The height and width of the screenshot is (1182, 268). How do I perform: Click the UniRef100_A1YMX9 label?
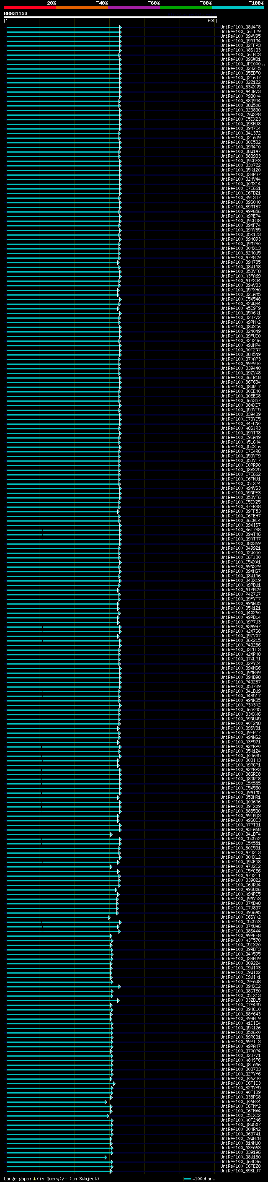pos(240,590)
